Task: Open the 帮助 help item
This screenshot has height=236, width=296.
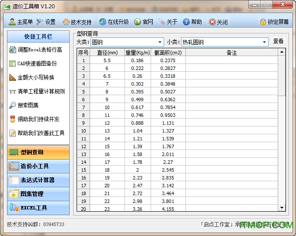Action: [x=192, y=22]
